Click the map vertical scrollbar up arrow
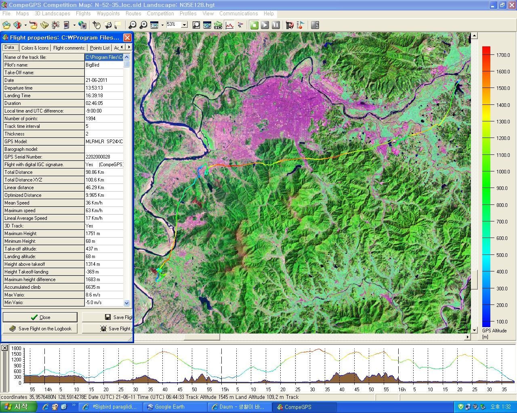The height and width of the screenshot is (413, 517). coord(474,36)
